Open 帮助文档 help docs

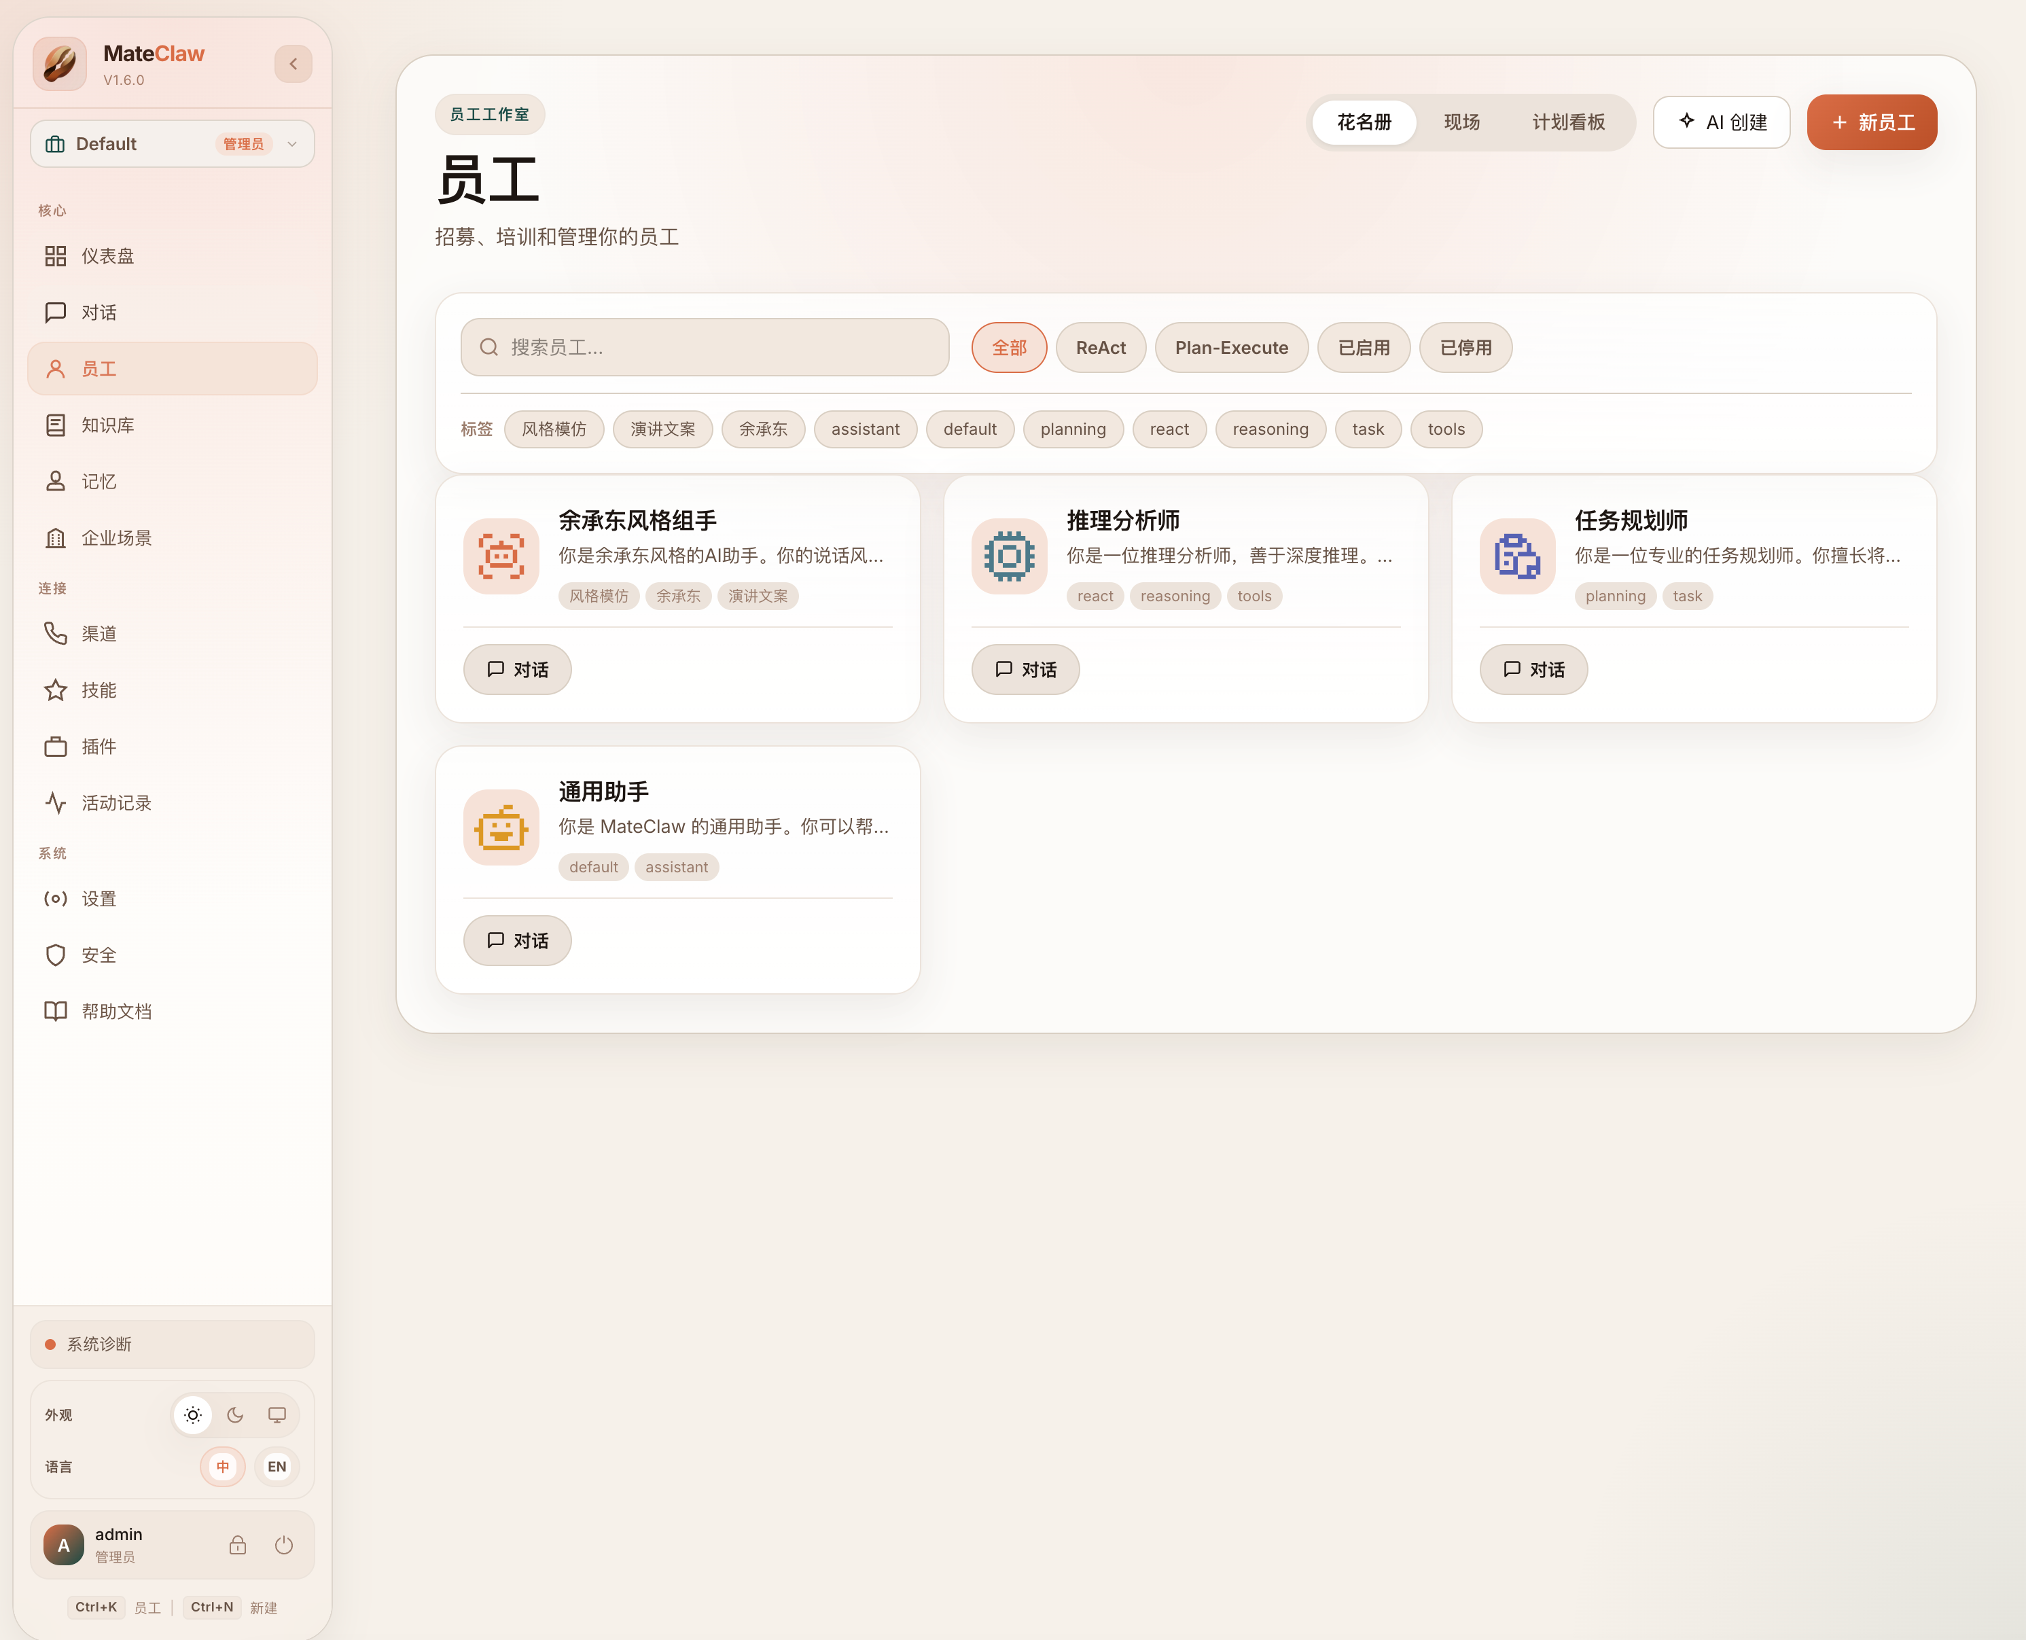click(x=172, y=1011)
